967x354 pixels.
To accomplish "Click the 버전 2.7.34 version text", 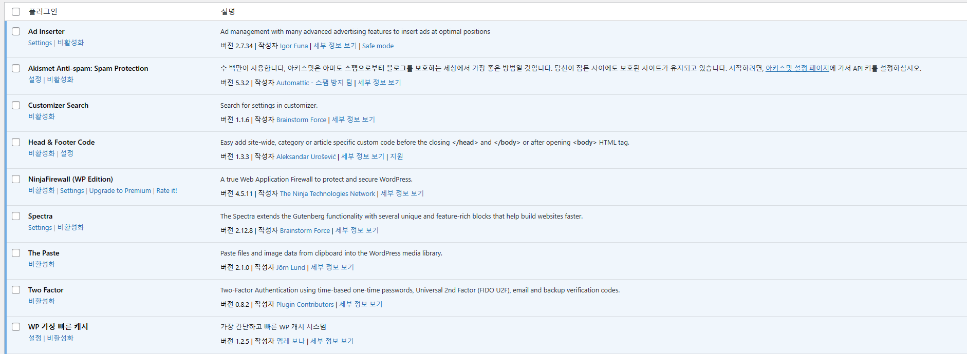I will coord(236,46).
